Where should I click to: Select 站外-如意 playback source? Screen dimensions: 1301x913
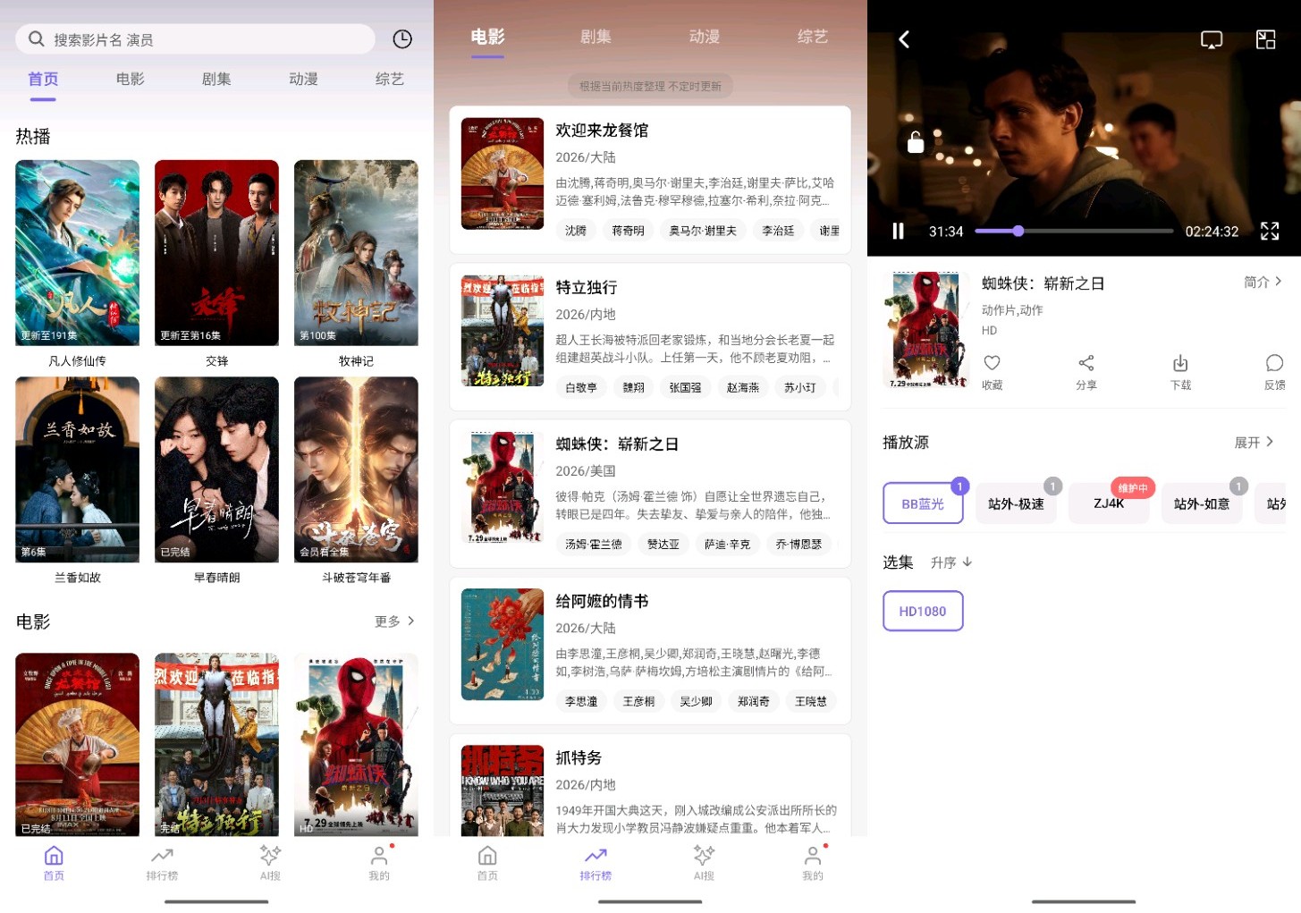(1202, 503)
